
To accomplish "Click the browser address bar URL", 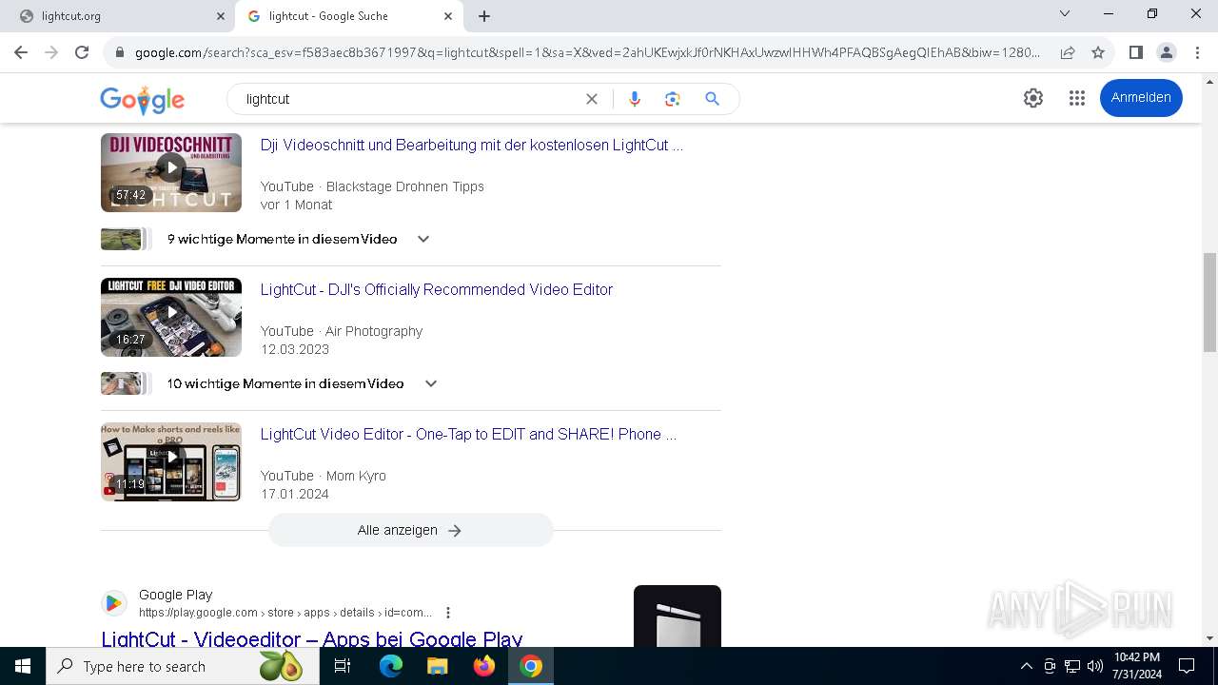I will click(x=587, y=52).
